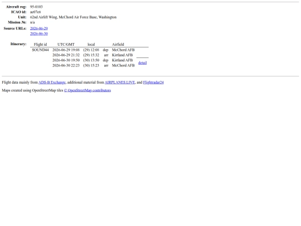Click the local column header
The image size is (301, 226).
(91, 45)
